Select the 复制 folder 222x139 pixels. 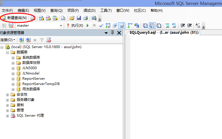click(x=20, y=105)
